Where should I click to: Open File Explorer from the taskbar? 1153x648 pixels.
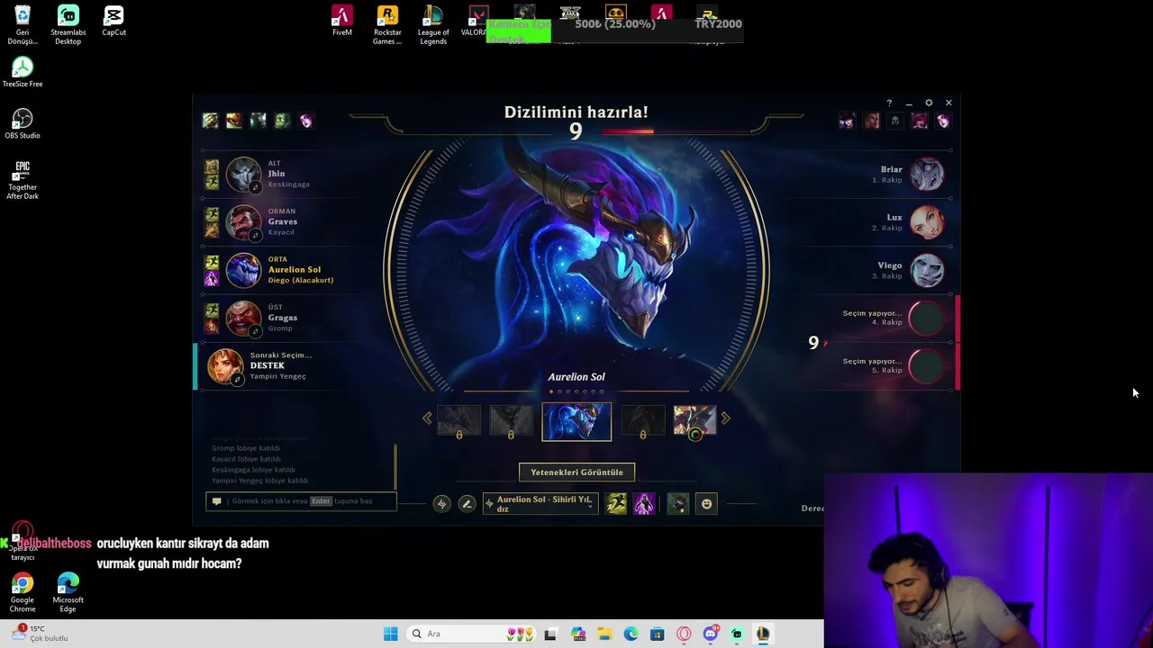point(604,634)
